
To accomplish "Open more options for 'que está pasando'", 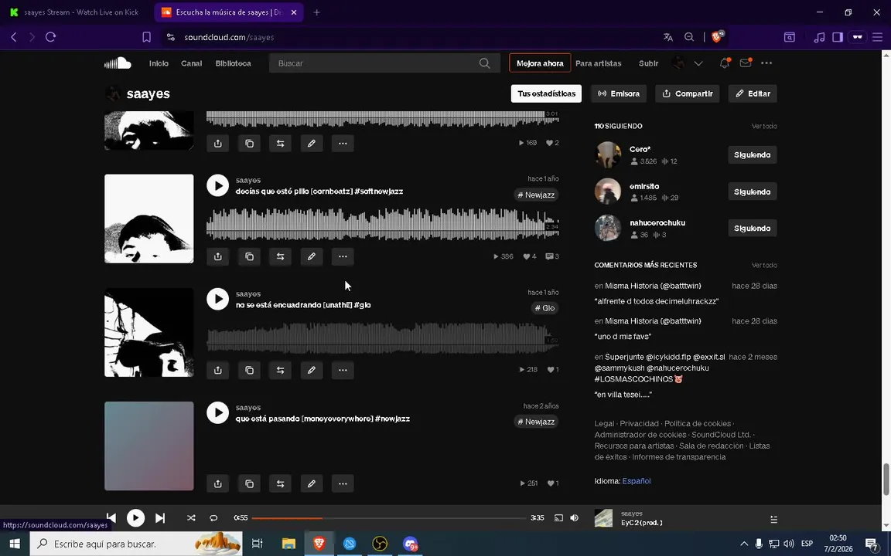I will [x=343, y=483].
